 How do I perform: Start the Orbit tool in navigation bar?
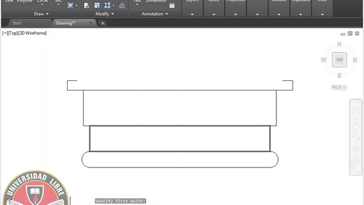click(355, 148)
